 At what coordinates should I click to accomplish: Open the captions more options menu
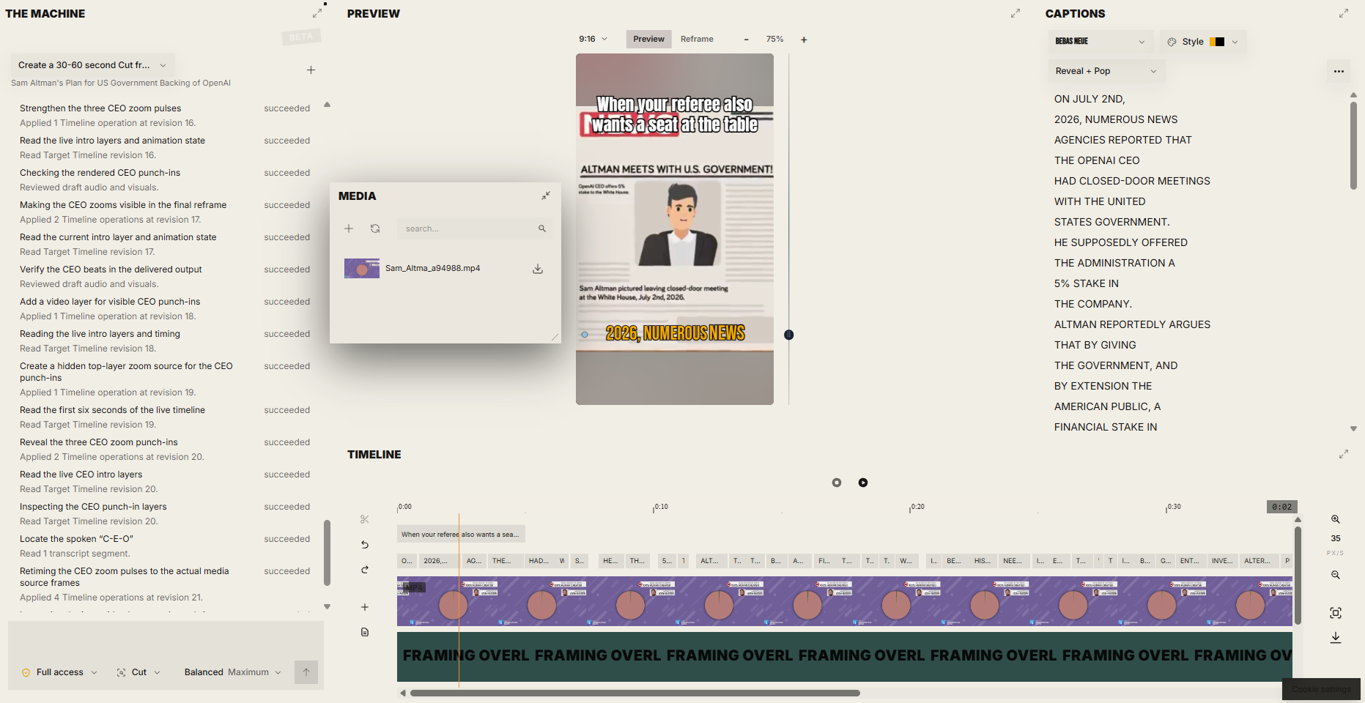tap(1339, 71)
